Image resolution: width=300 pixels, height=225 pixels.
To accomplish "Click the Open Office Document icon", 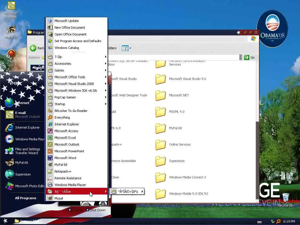I will coord(50,34).
